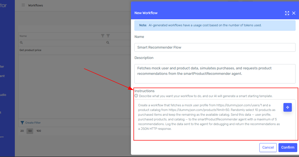
Task: Click into the Description text area
Action: pos(215,74)
